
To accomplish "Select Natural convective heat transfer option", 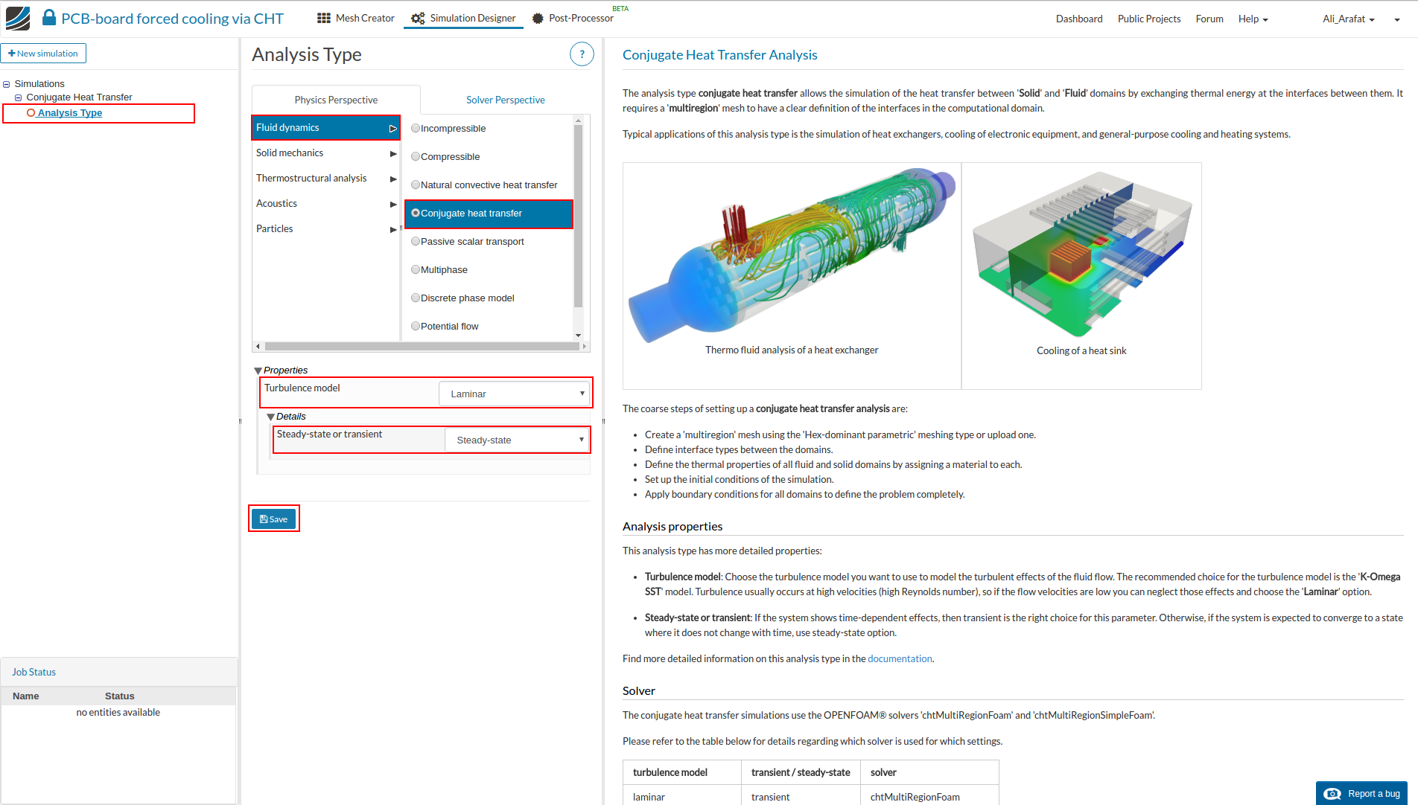I will pyautogui.click(x=416, y=185).
